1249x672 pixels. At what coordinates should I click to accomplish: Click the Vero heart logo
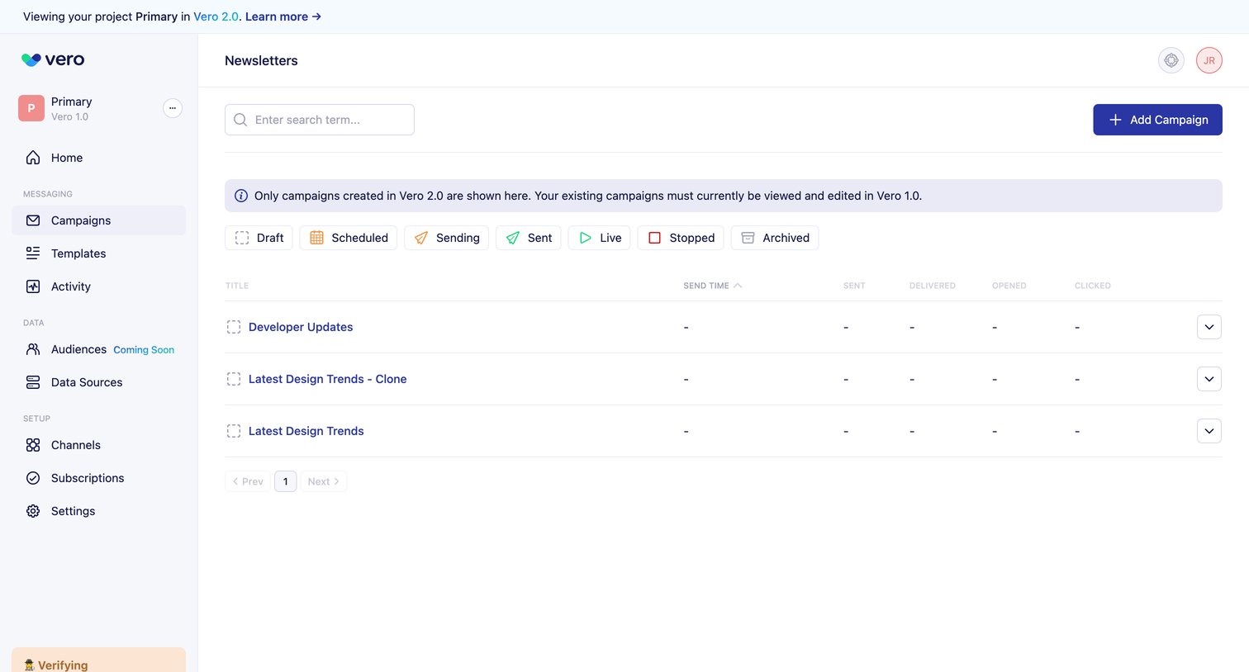31,59
